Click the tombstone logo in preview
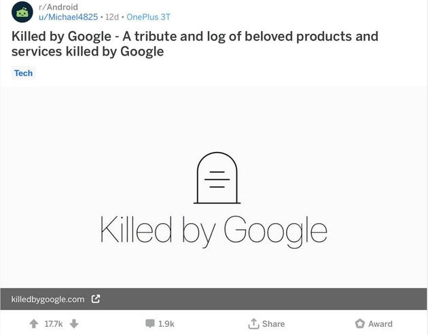The height and width of the screenshot is (335, 428). pyautogui.click(x=217, y=178)
